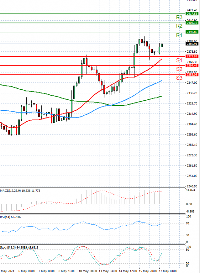This screenshot has height=273, width=200.
Task: Click the MACD scale value 14.824
Action: [x=191, y=190]
